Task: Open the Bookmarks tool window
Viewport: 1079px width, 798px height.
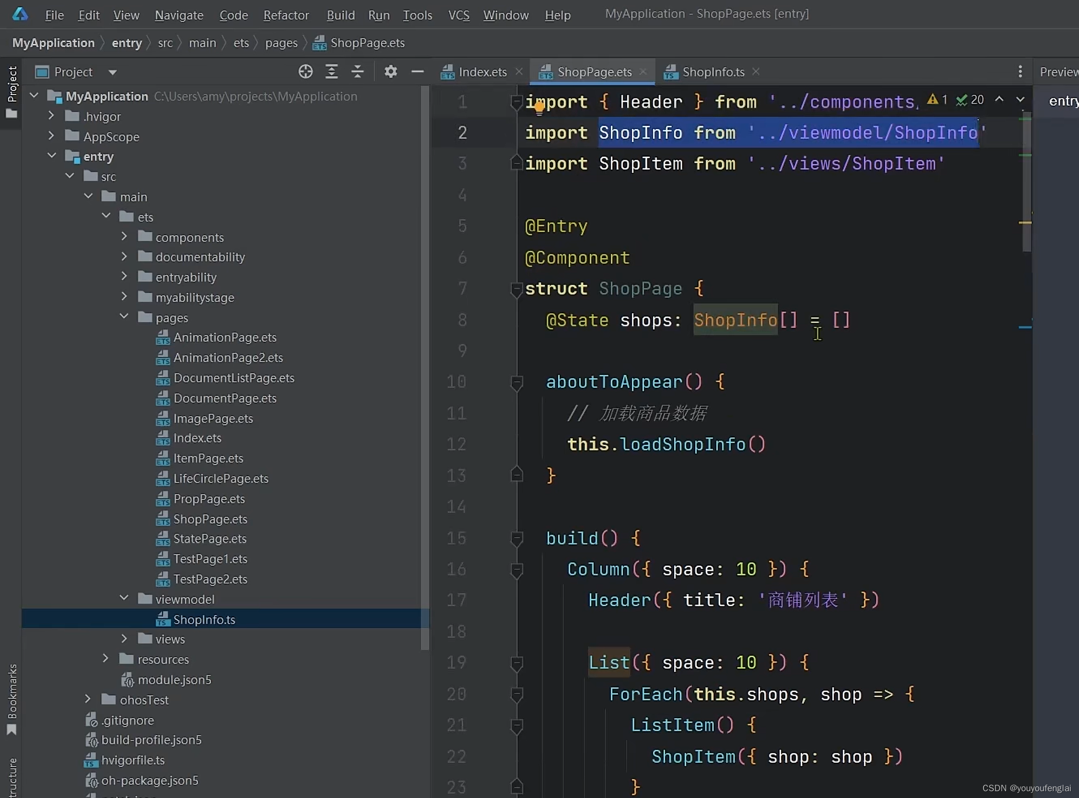Action: [x=12, y=699]
